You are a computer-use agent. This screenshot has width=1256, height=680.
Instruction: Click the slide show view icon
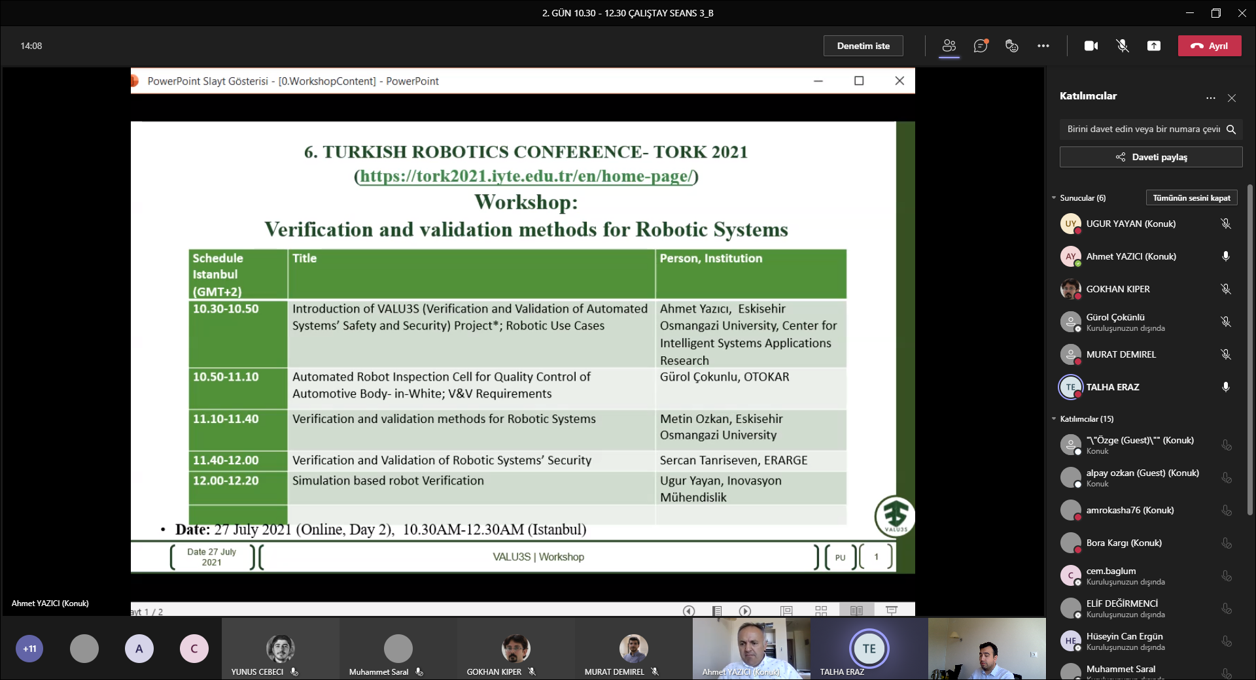click(x=891, y=611)
